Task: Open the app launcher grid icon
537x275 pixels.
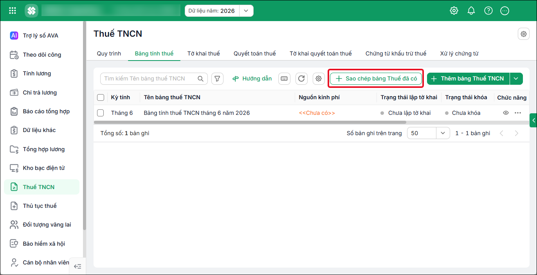Action: click(x=13, y=11)
